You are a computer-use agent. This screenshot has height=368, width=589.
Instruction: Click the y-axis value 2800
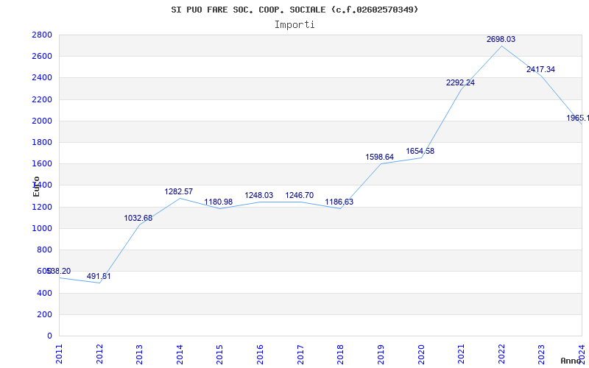coord(42,35)
